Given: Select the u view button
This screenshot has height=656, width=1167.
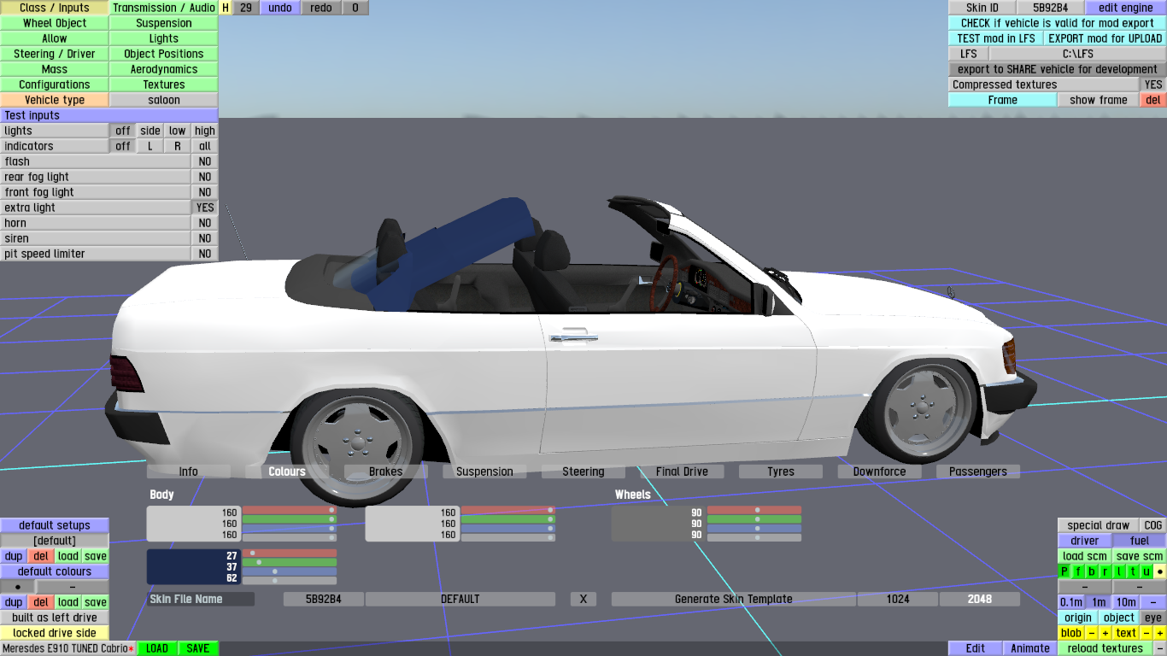Looking at the screenshot, I should (1146, 571).
